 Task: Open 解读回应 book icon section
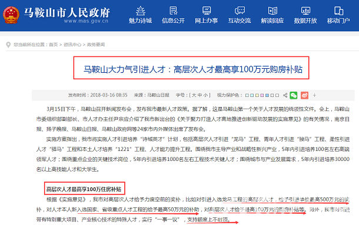pyautogui.click(x=272, y=15)
